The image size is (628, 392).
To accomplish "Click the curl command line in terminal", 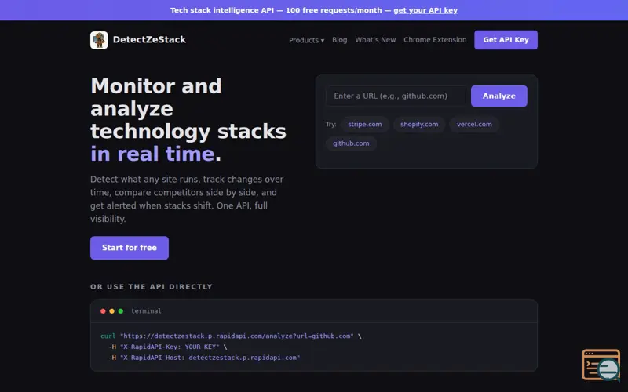I will [231, 336].
